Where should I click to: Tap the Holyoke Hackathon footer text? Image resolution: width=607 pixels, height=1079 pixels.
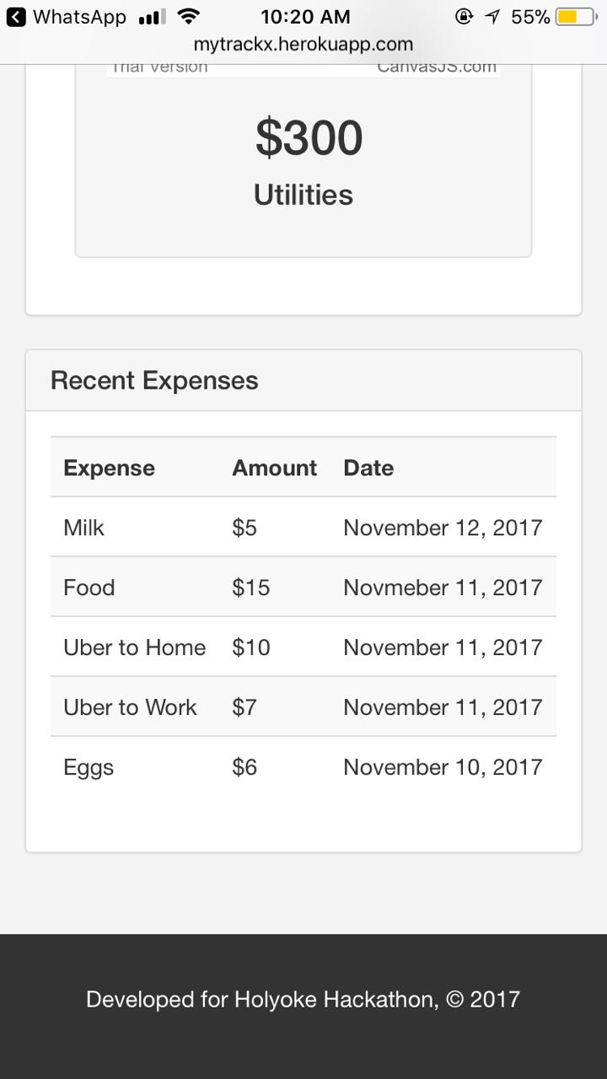303,1000
